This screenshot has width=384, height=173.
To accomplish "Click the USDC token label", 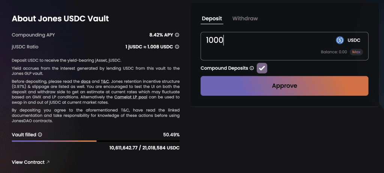I will pos(354,41).
